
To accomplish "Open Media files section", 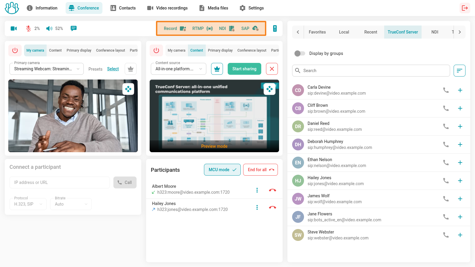I will 214,8.
